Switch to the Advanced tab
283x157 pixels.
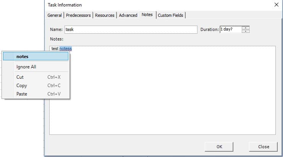coord(128,15)
